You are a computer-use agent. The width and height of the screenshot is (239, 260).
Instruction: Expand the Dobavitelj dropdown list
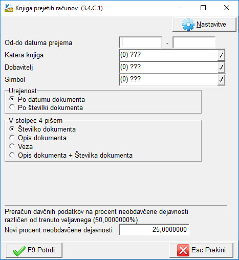[221, 68]
